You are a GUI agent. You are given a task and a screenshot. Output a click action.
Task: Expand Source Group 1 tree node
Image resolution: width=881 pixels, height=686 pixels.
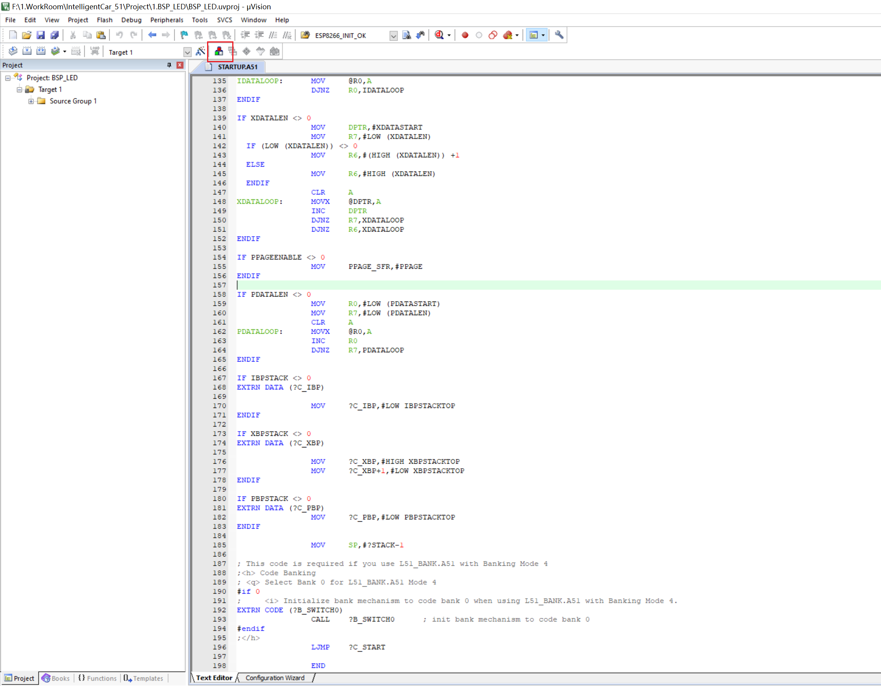click(31, 101)
